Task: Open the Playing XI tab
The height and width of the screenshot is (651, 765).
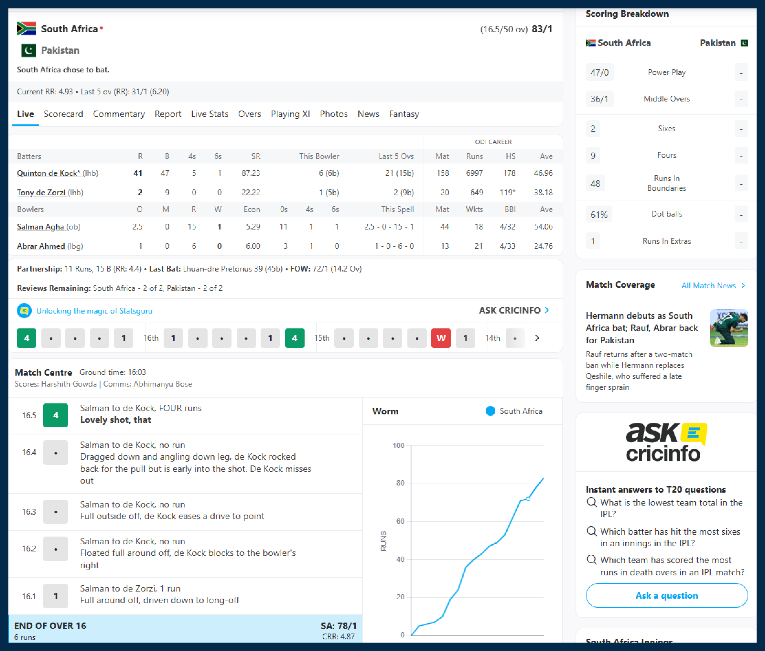Action: pyautogui.click(x=290, y=114)
